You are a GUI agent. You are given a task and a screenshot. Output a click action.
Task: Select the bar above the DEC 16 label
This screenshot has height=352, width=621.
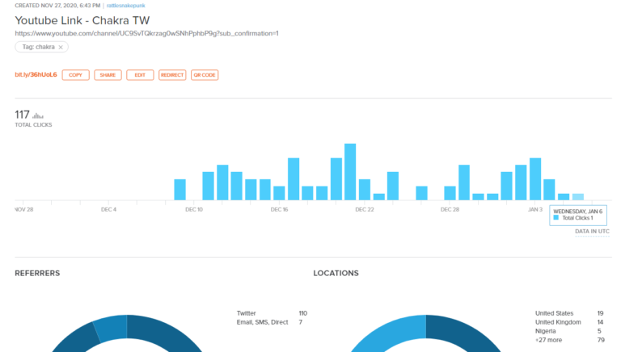pos(279,193)
